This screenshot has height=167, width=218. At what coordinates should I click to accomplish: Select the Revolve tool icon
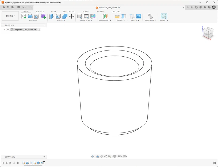(x=30, y=16)
